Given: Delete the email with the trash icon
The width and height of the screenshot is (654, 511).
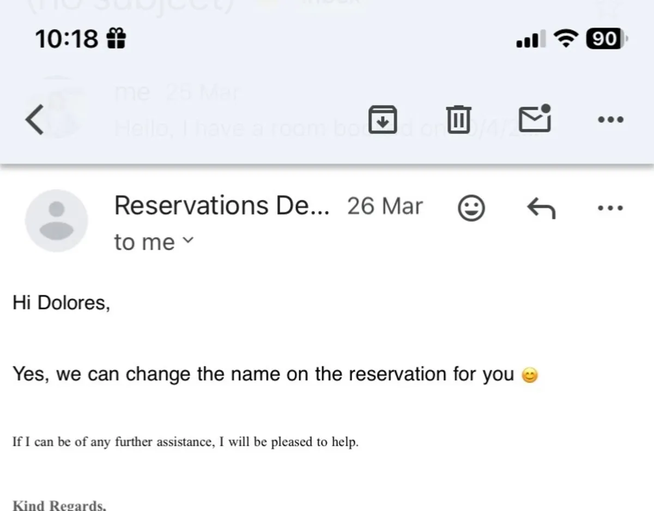Looking at the screenshot, I should point(458,119).
